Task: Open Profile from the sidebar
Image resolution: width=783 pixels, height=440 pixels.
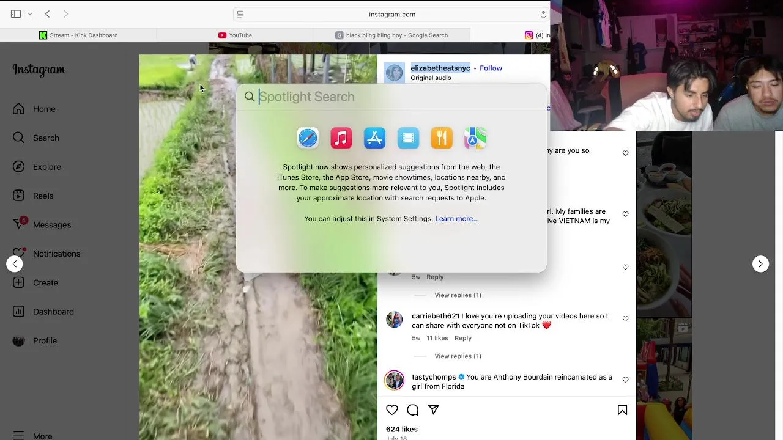Action: pos(35,340)
